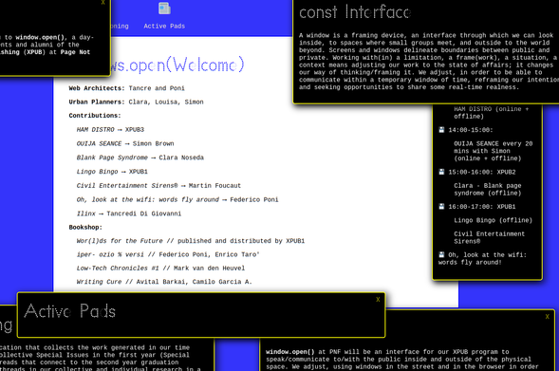Click 'HAM DISTRO (online + offline)' schedule entry
This screenshot has height=371, width=559.
click(x=492, y=113)
